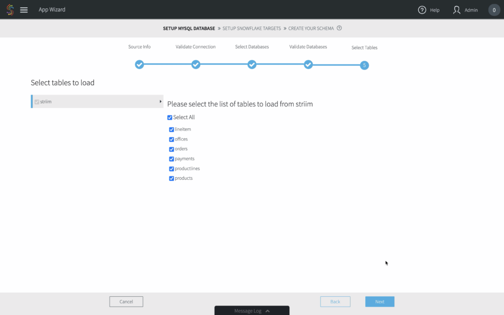Expand the striim database arrow in sidebar
This screenshot has width=504, height=315.
(x=160, y=101)
